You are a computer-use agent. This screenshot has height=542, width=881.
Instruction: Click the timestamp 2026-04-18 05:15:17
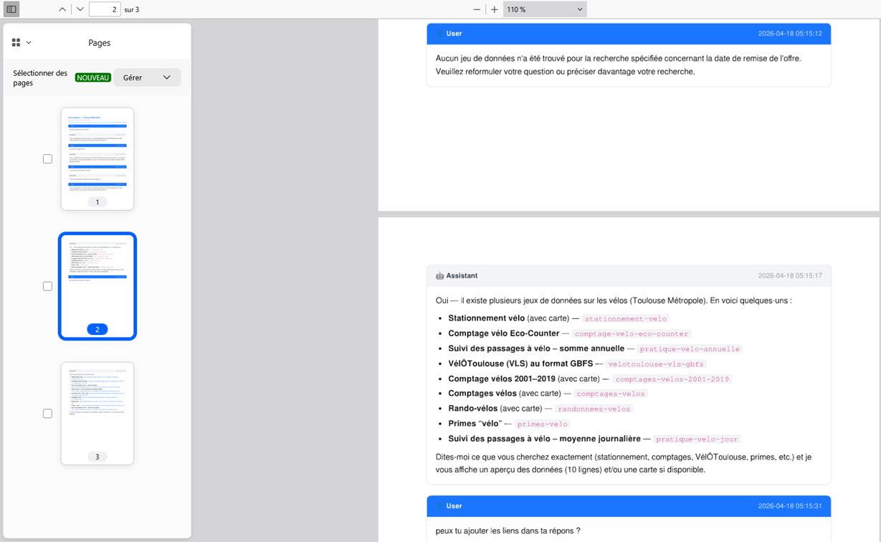790,276
